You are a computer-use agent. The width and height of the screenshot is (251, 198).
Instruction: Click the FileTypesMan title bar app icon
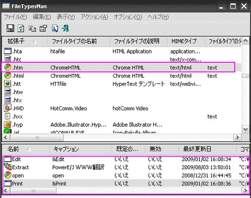click(x=6, y=6)
